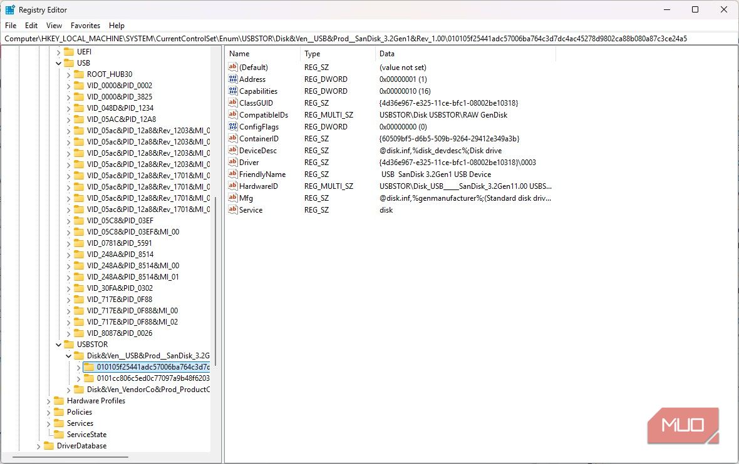Click the string icon beside Service value
Screen dimensions: 739x464
click(232, 210)
